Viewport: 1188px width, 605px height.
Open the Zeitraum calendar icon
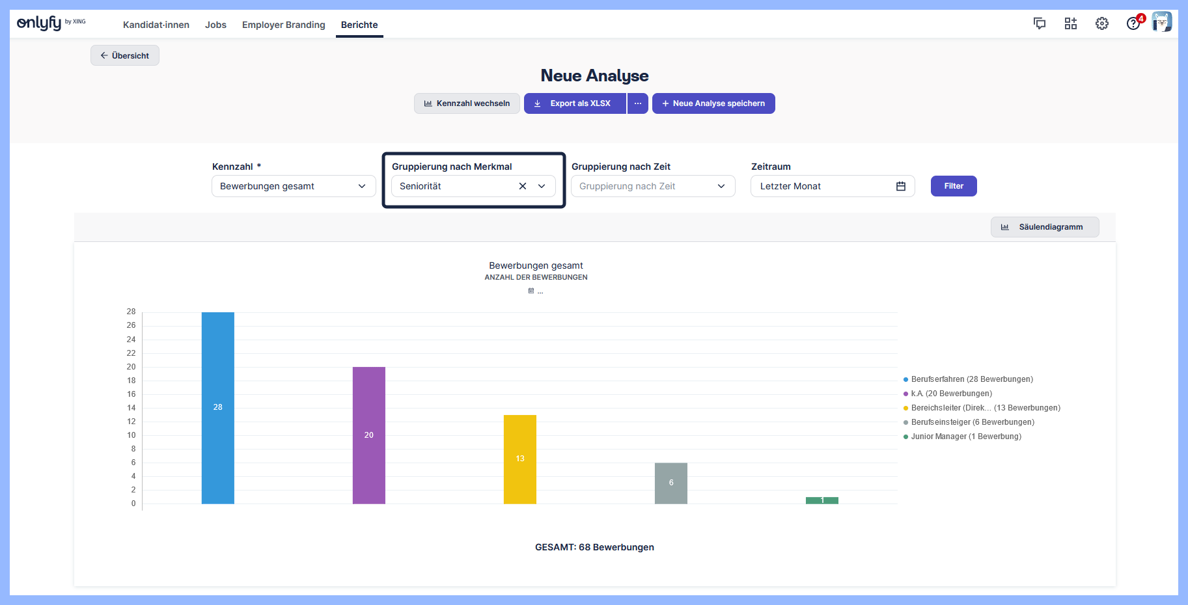point(901,186)
